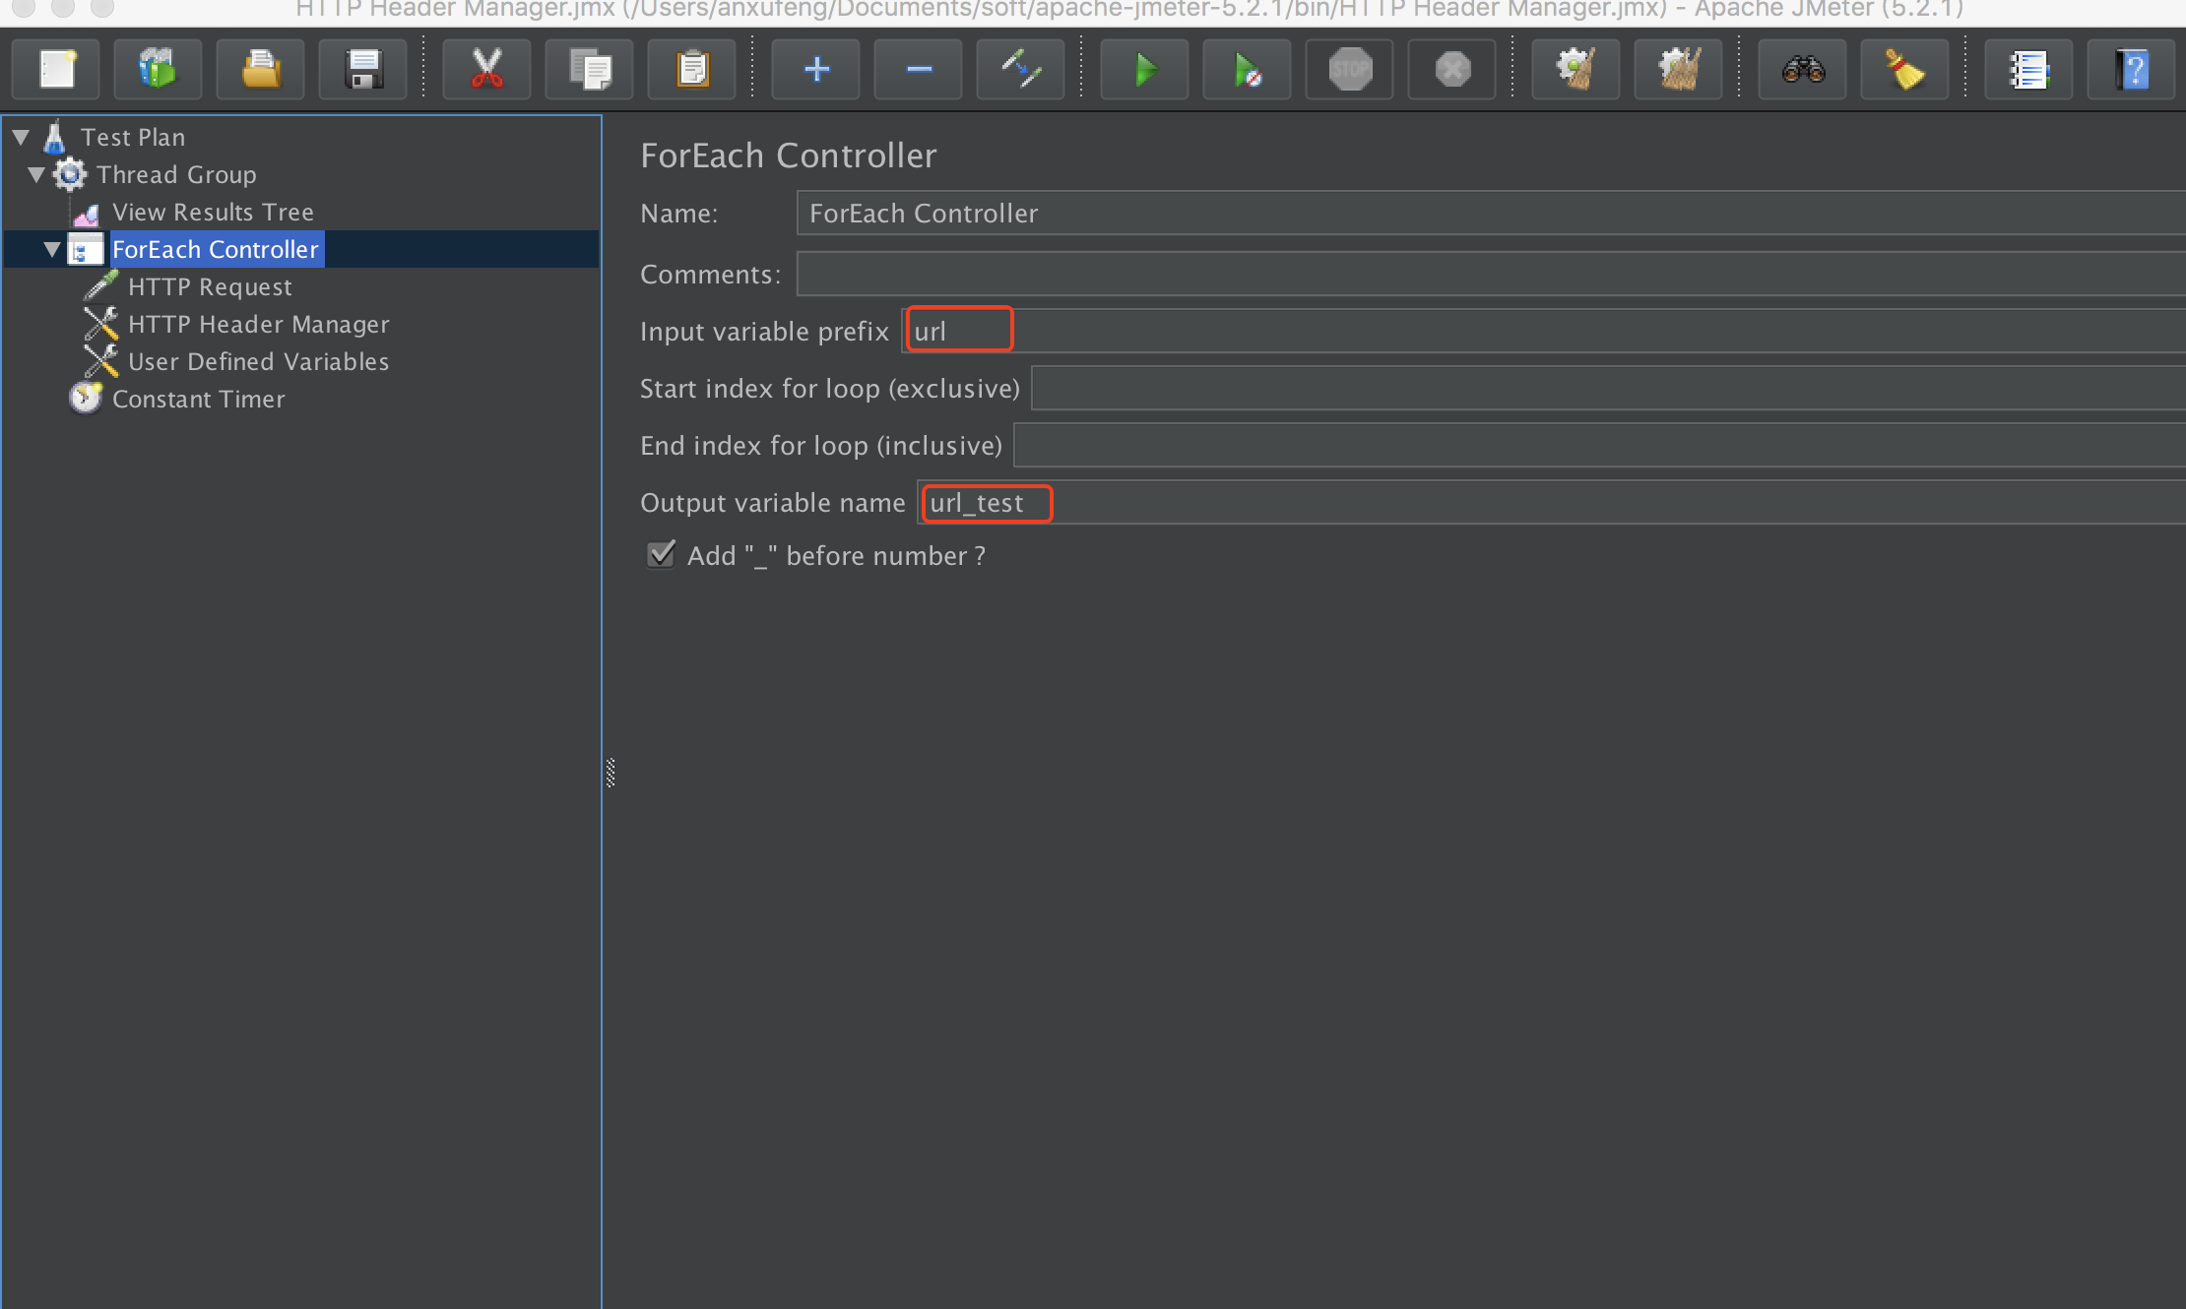Click the Search binoculars icon

click(x=1802, y=70)
